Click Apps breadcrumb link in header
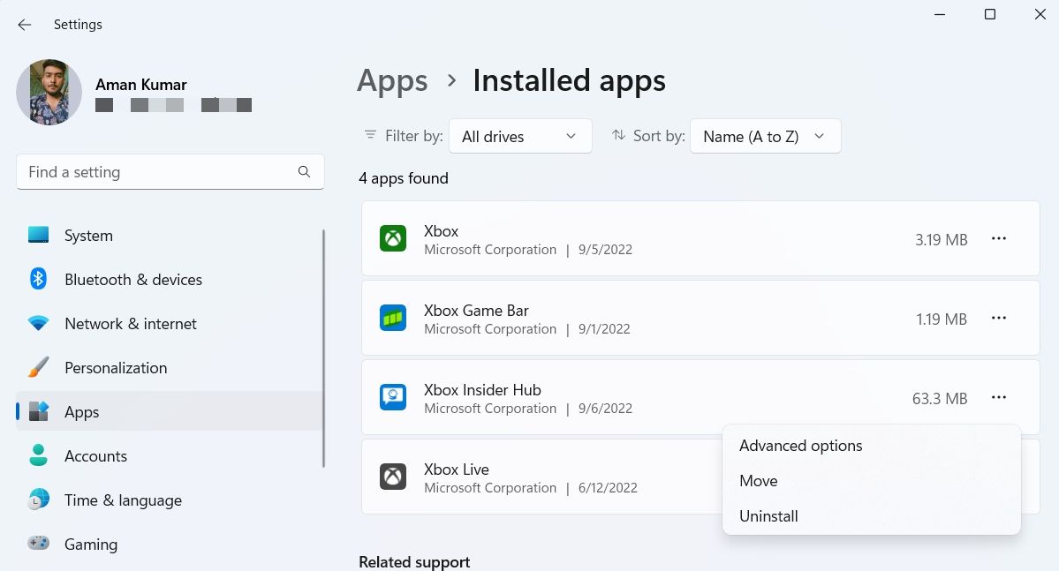The height and width of the screenshot is (571, 1059). click(392, 81)
